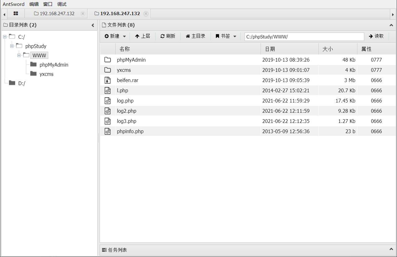The height and width of the screenshot is (257, 397).
Task: Open the 新建 dropdown arrow
Action: (124, 37)
